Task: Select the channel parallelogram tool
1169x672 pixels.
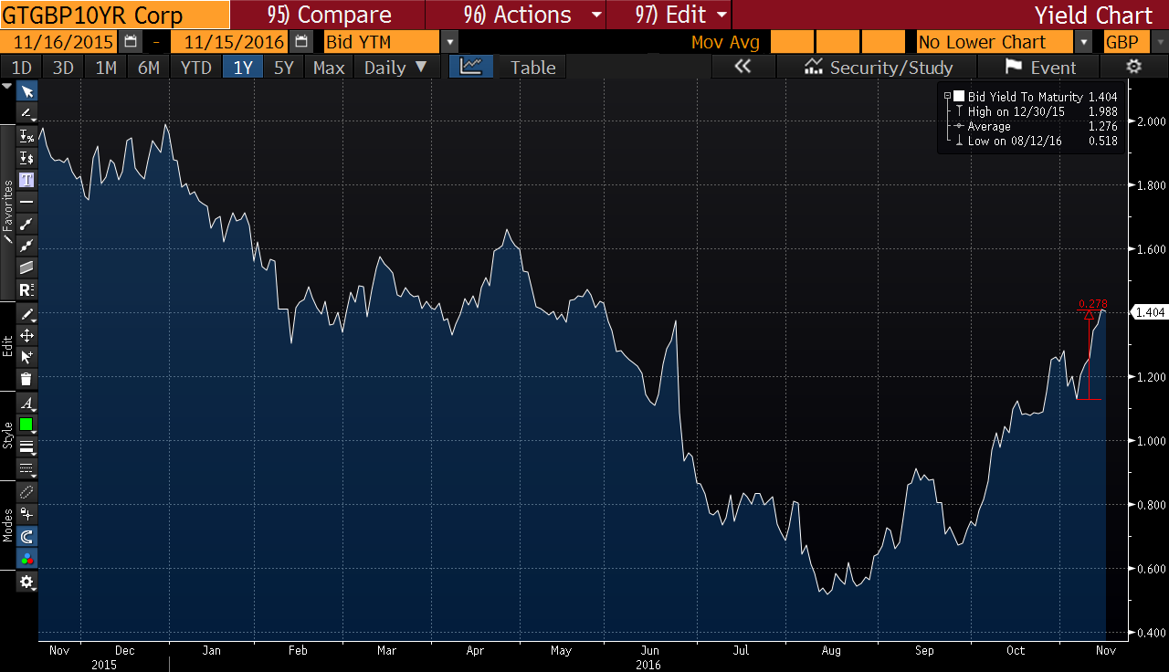Action: click(27, 268)
